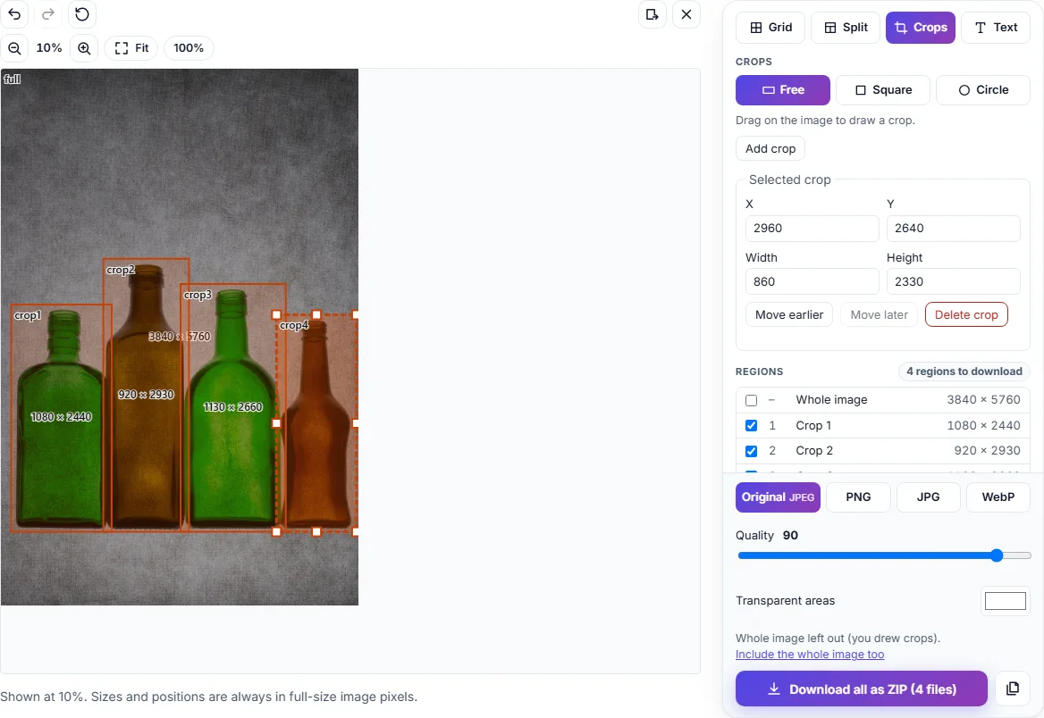Set zoom to 100%
This screenshot has height=718, width=1044.
189,48
